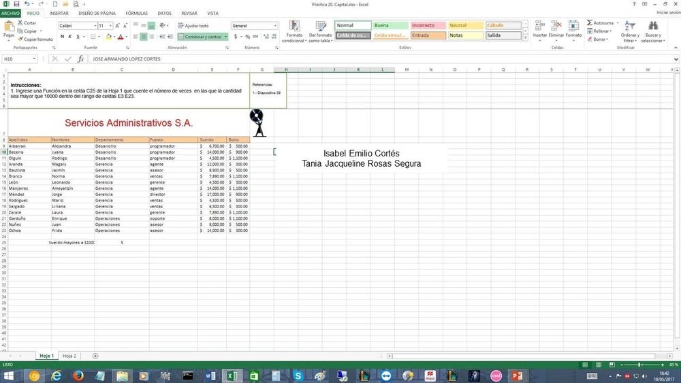The width and height of the screenshot is (681, 383).
Task: Open the General number format dropdown
Action: 275,26
